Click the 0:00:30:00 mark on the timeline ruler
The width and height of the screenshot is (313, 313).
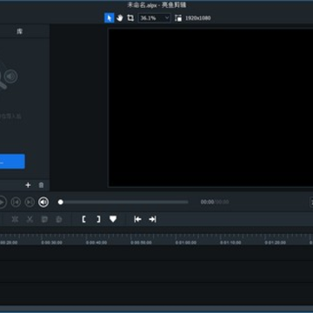coord(51,243)
